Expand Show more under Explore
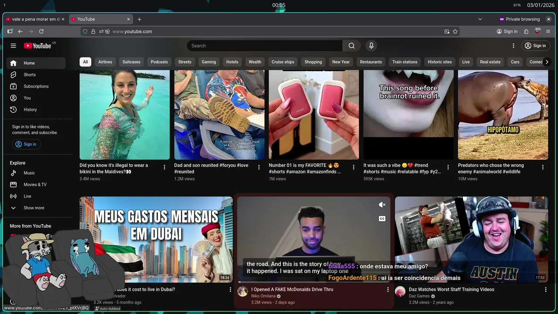The width and height of the screenshot is (558, 314). [x=36, y=208]
